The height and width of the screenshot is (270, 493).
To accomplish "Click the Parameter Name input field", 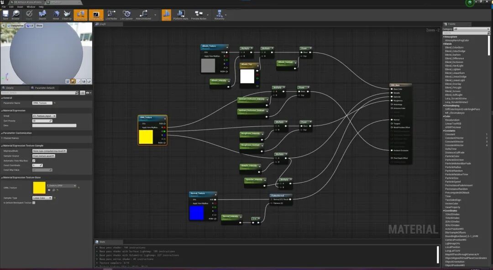I will click(43, 103).
